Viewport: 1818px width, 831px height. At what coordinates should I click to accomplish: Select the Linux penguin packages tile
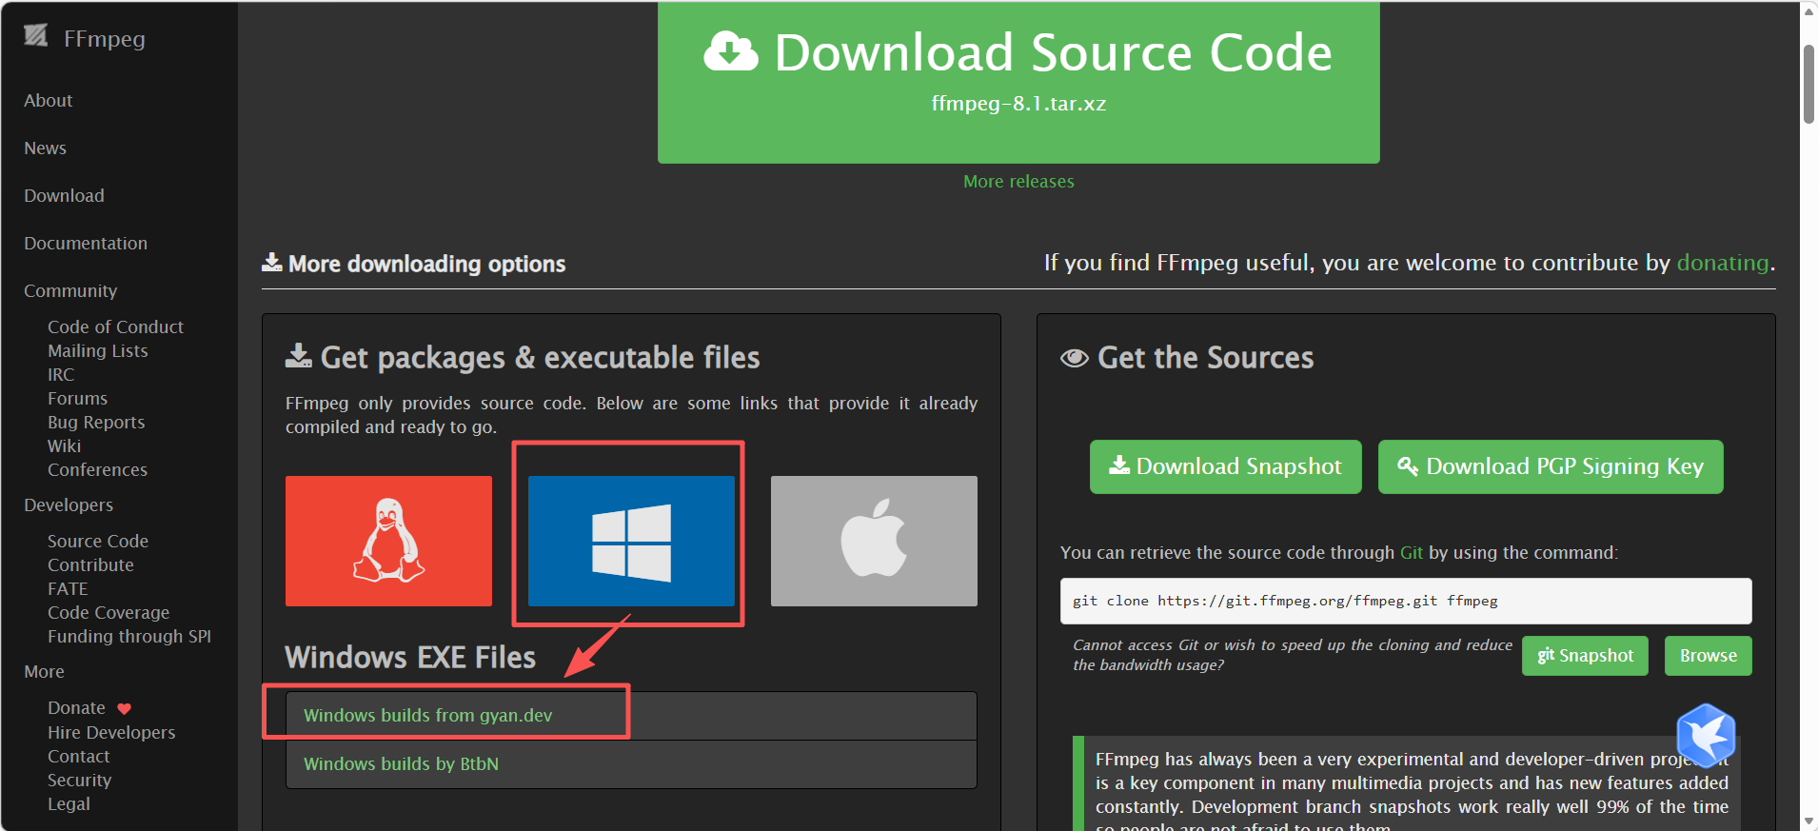pyautogui.click(x=388, y=541)
